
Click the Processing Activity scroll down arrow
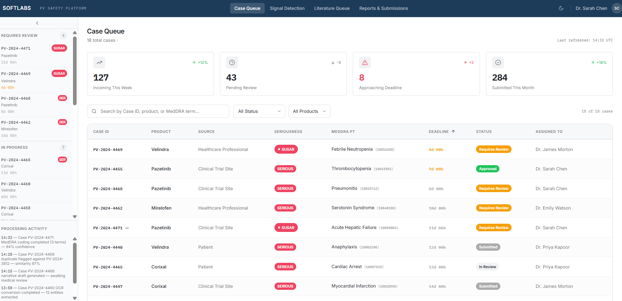[75, 298]
